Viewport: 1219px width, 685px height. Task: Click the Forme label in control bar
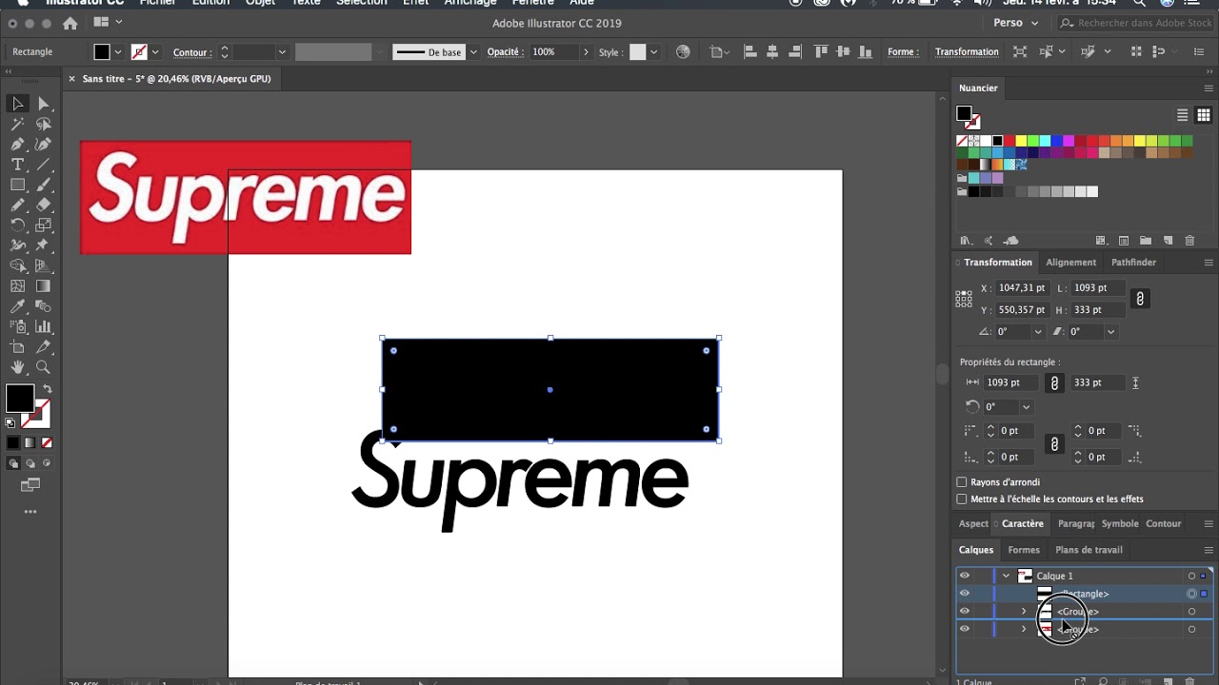pyautogui.click(x=903, y=52)
